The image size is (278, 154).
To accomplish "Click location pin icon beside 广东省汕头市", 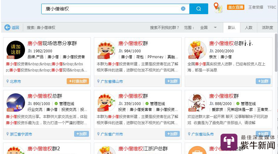I will coord(189,134).
